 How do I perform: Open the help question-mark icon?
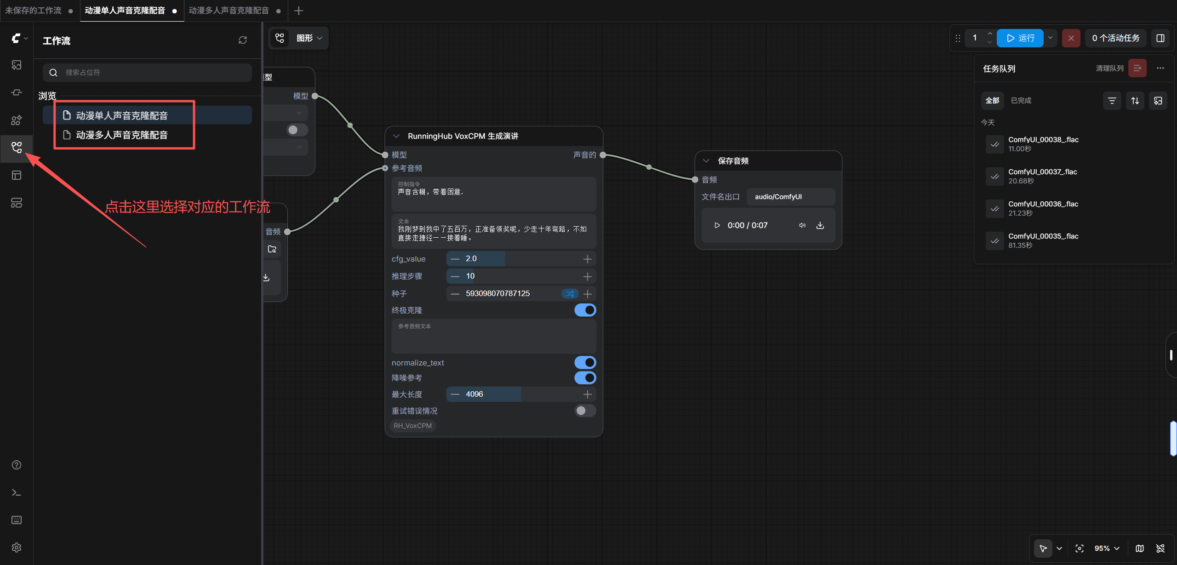(x=17, y=465)
